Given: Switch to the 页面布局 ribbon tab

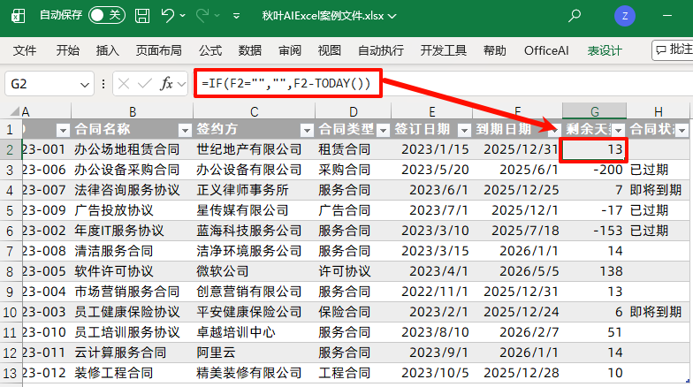Looking at the screenshot, I should (159, 50).
